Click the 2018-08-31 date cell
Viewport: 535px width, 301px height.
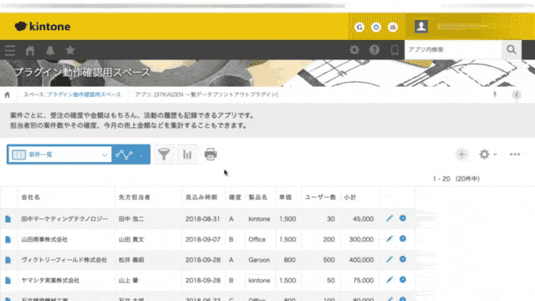click(x=202, y=219)
